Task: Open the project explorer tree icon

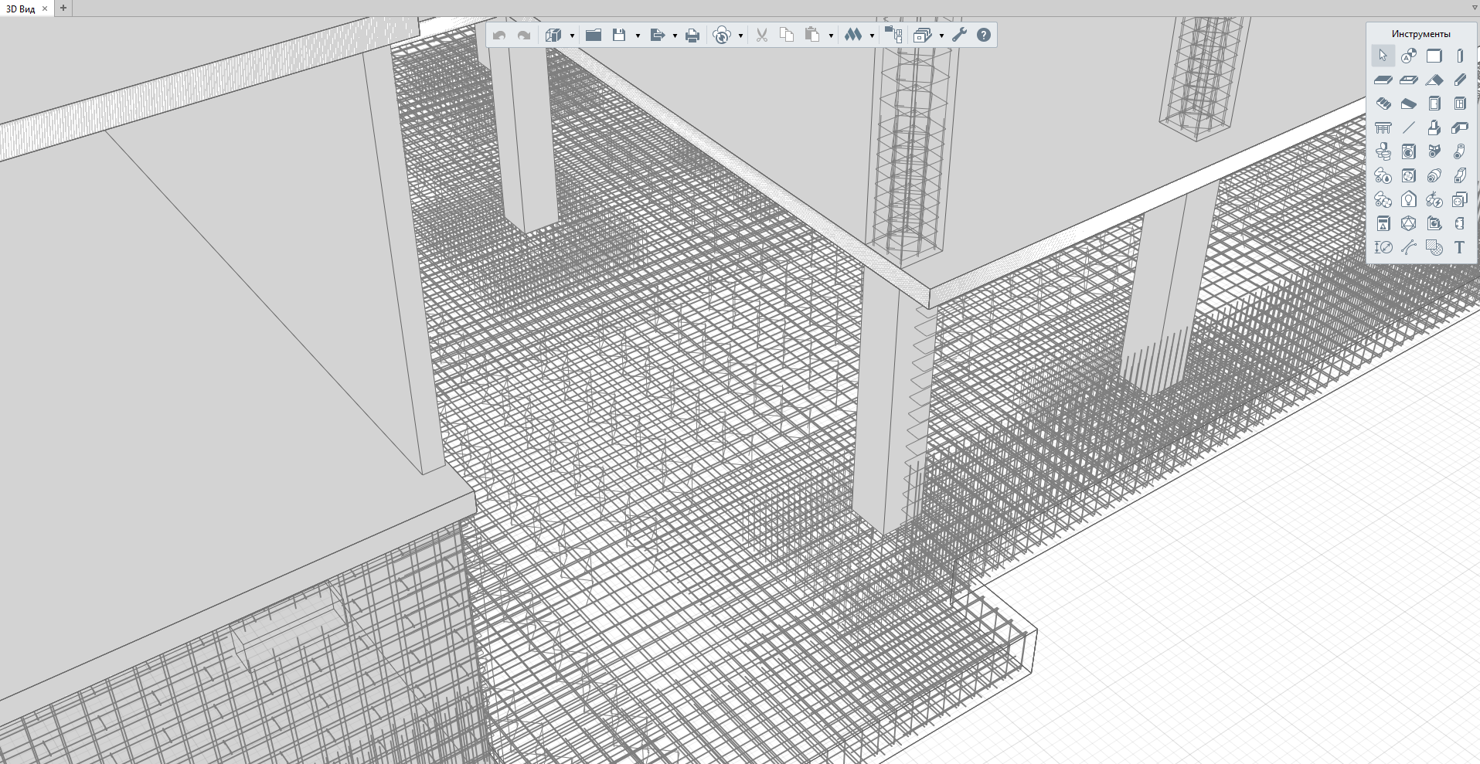Action: (x=893, y=36)
